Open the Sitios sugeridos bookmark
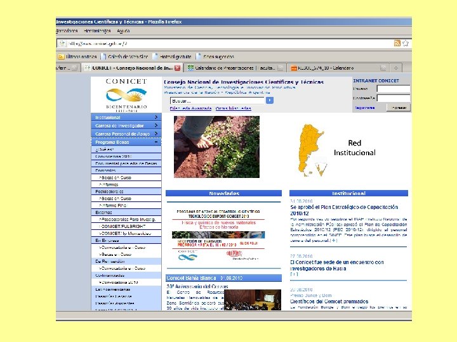 (x=215, y=56)
